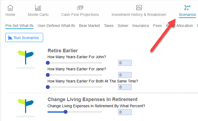Switch to the Pre-Set What-Ifs tab

click(x=19, y=26)
